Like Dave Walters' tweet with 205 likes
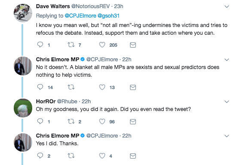 [102, 45]
